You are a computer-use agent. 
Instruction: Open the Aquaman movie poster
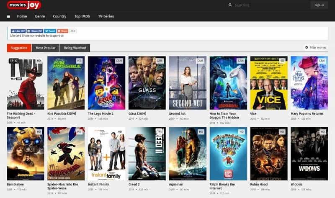pyautogui.click(x=187, y=154)
